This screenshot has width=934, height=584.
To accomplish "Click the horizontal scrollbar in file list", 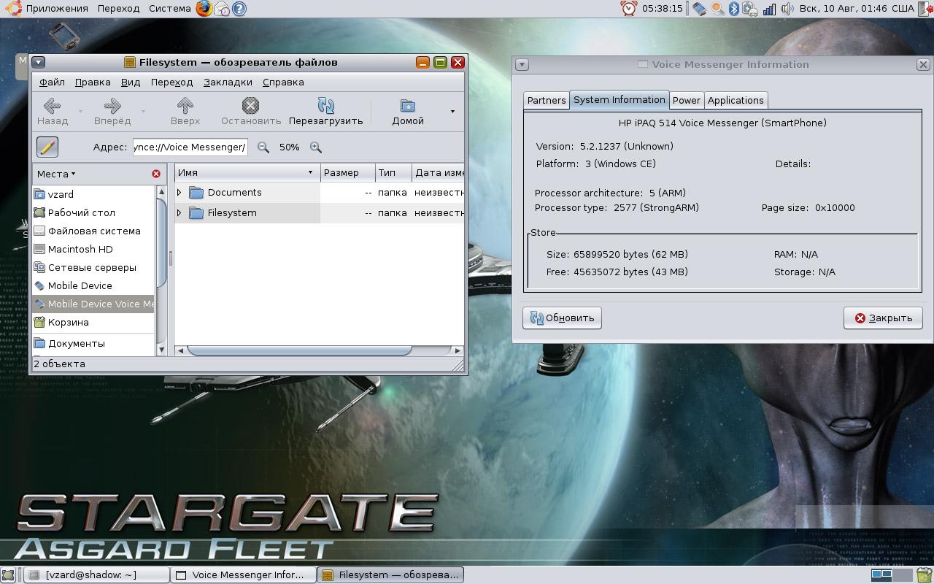I will 299,350.
